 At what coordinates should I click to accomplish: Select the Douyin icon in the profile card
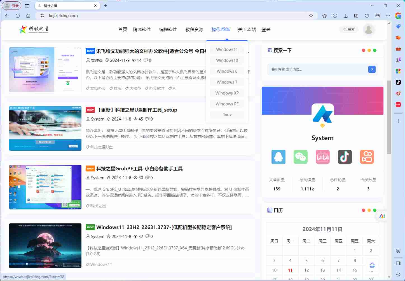[x=345, y=157]
